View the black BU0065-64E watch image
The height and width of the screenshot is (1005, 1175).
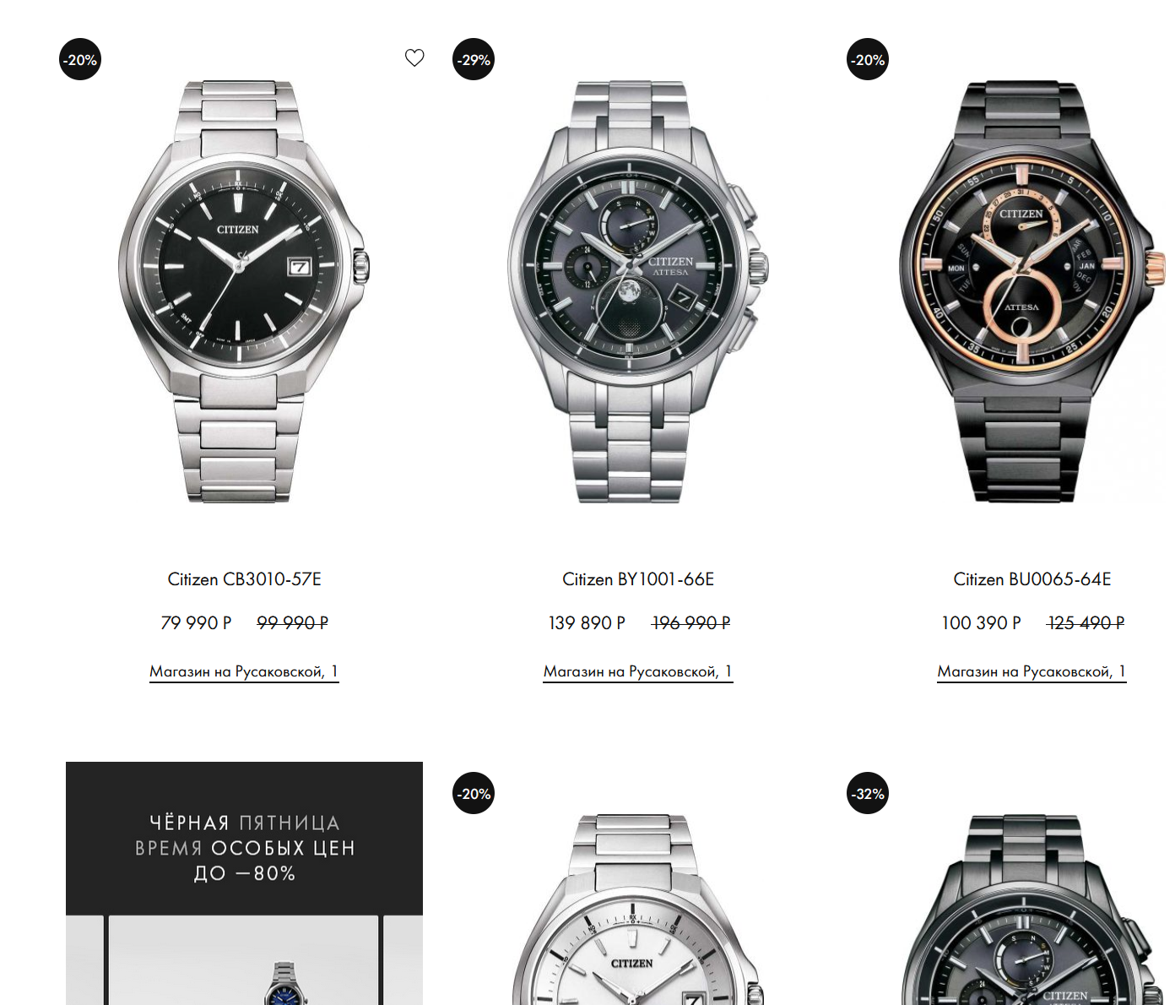[1032, 291]
